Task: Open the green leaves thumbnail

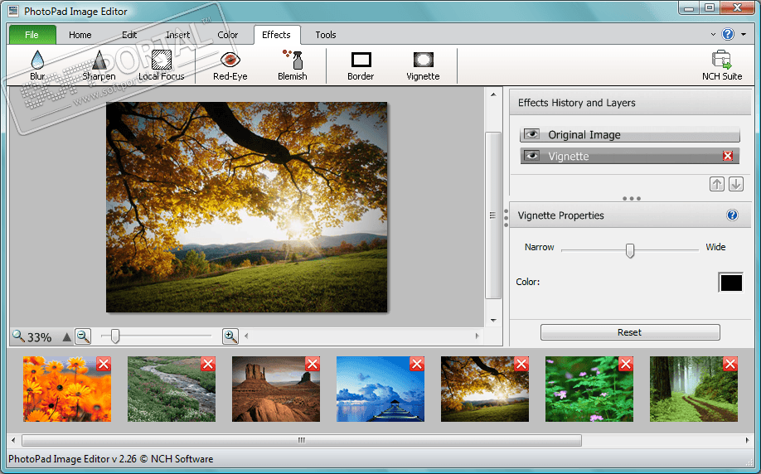Action: [x=589, y=389]
